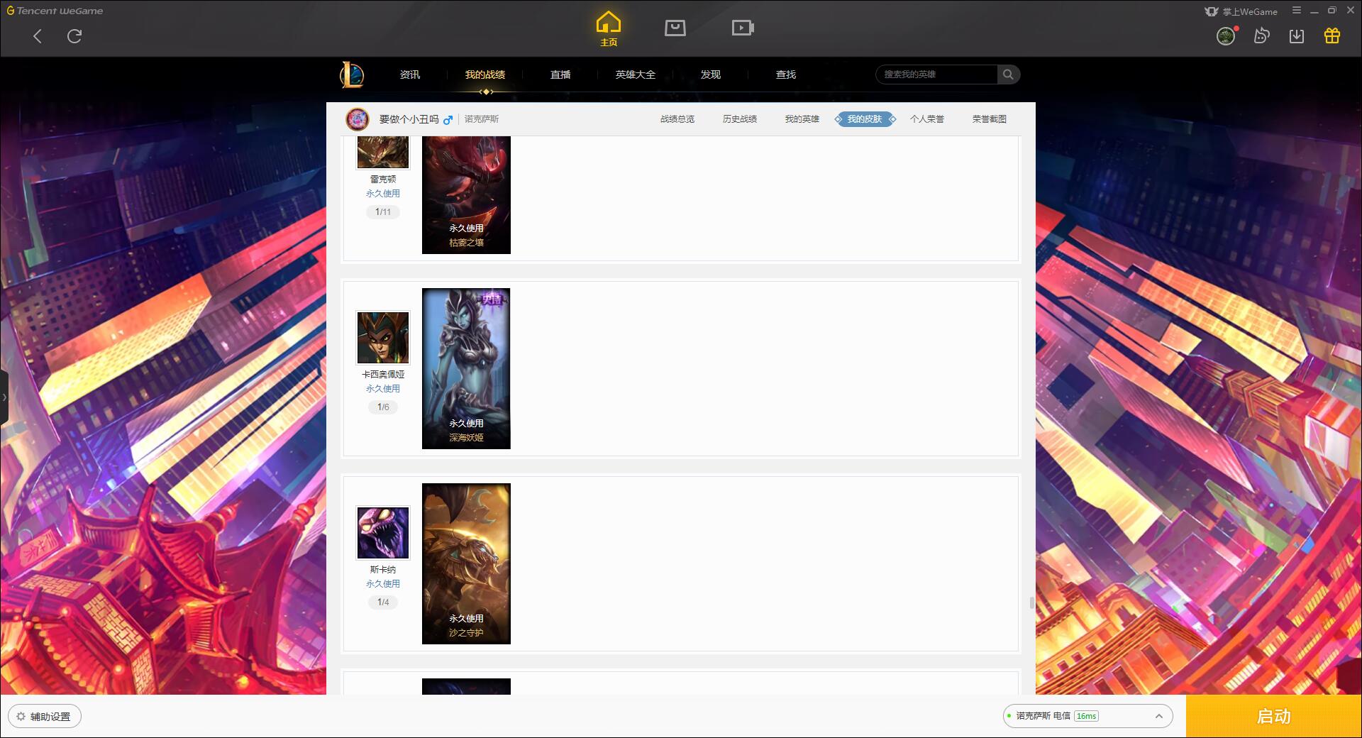1362x738 pixels.
Task: Click 永久使用 under 雷克顿
Action: tap(383, 194)
